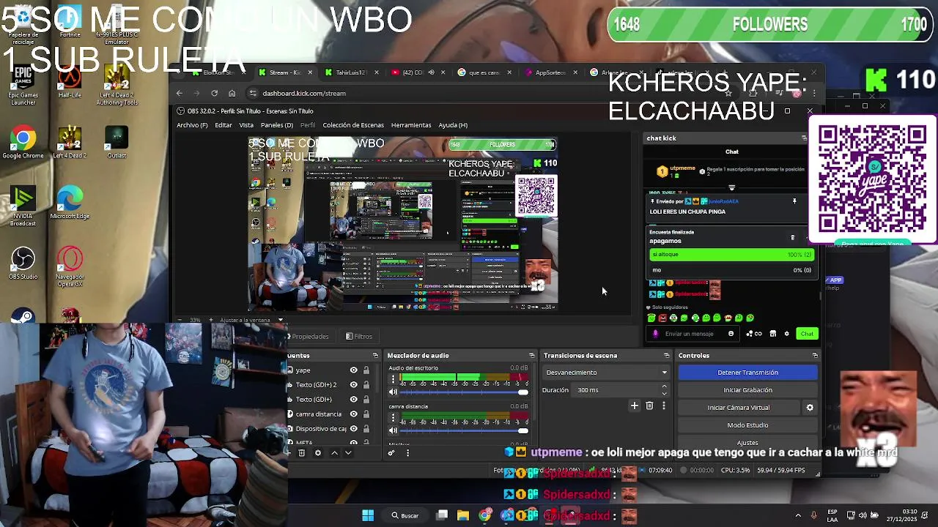Open audio mixer three-dot menu at bottom
938x527 pixels.
[x=407, y=453]
